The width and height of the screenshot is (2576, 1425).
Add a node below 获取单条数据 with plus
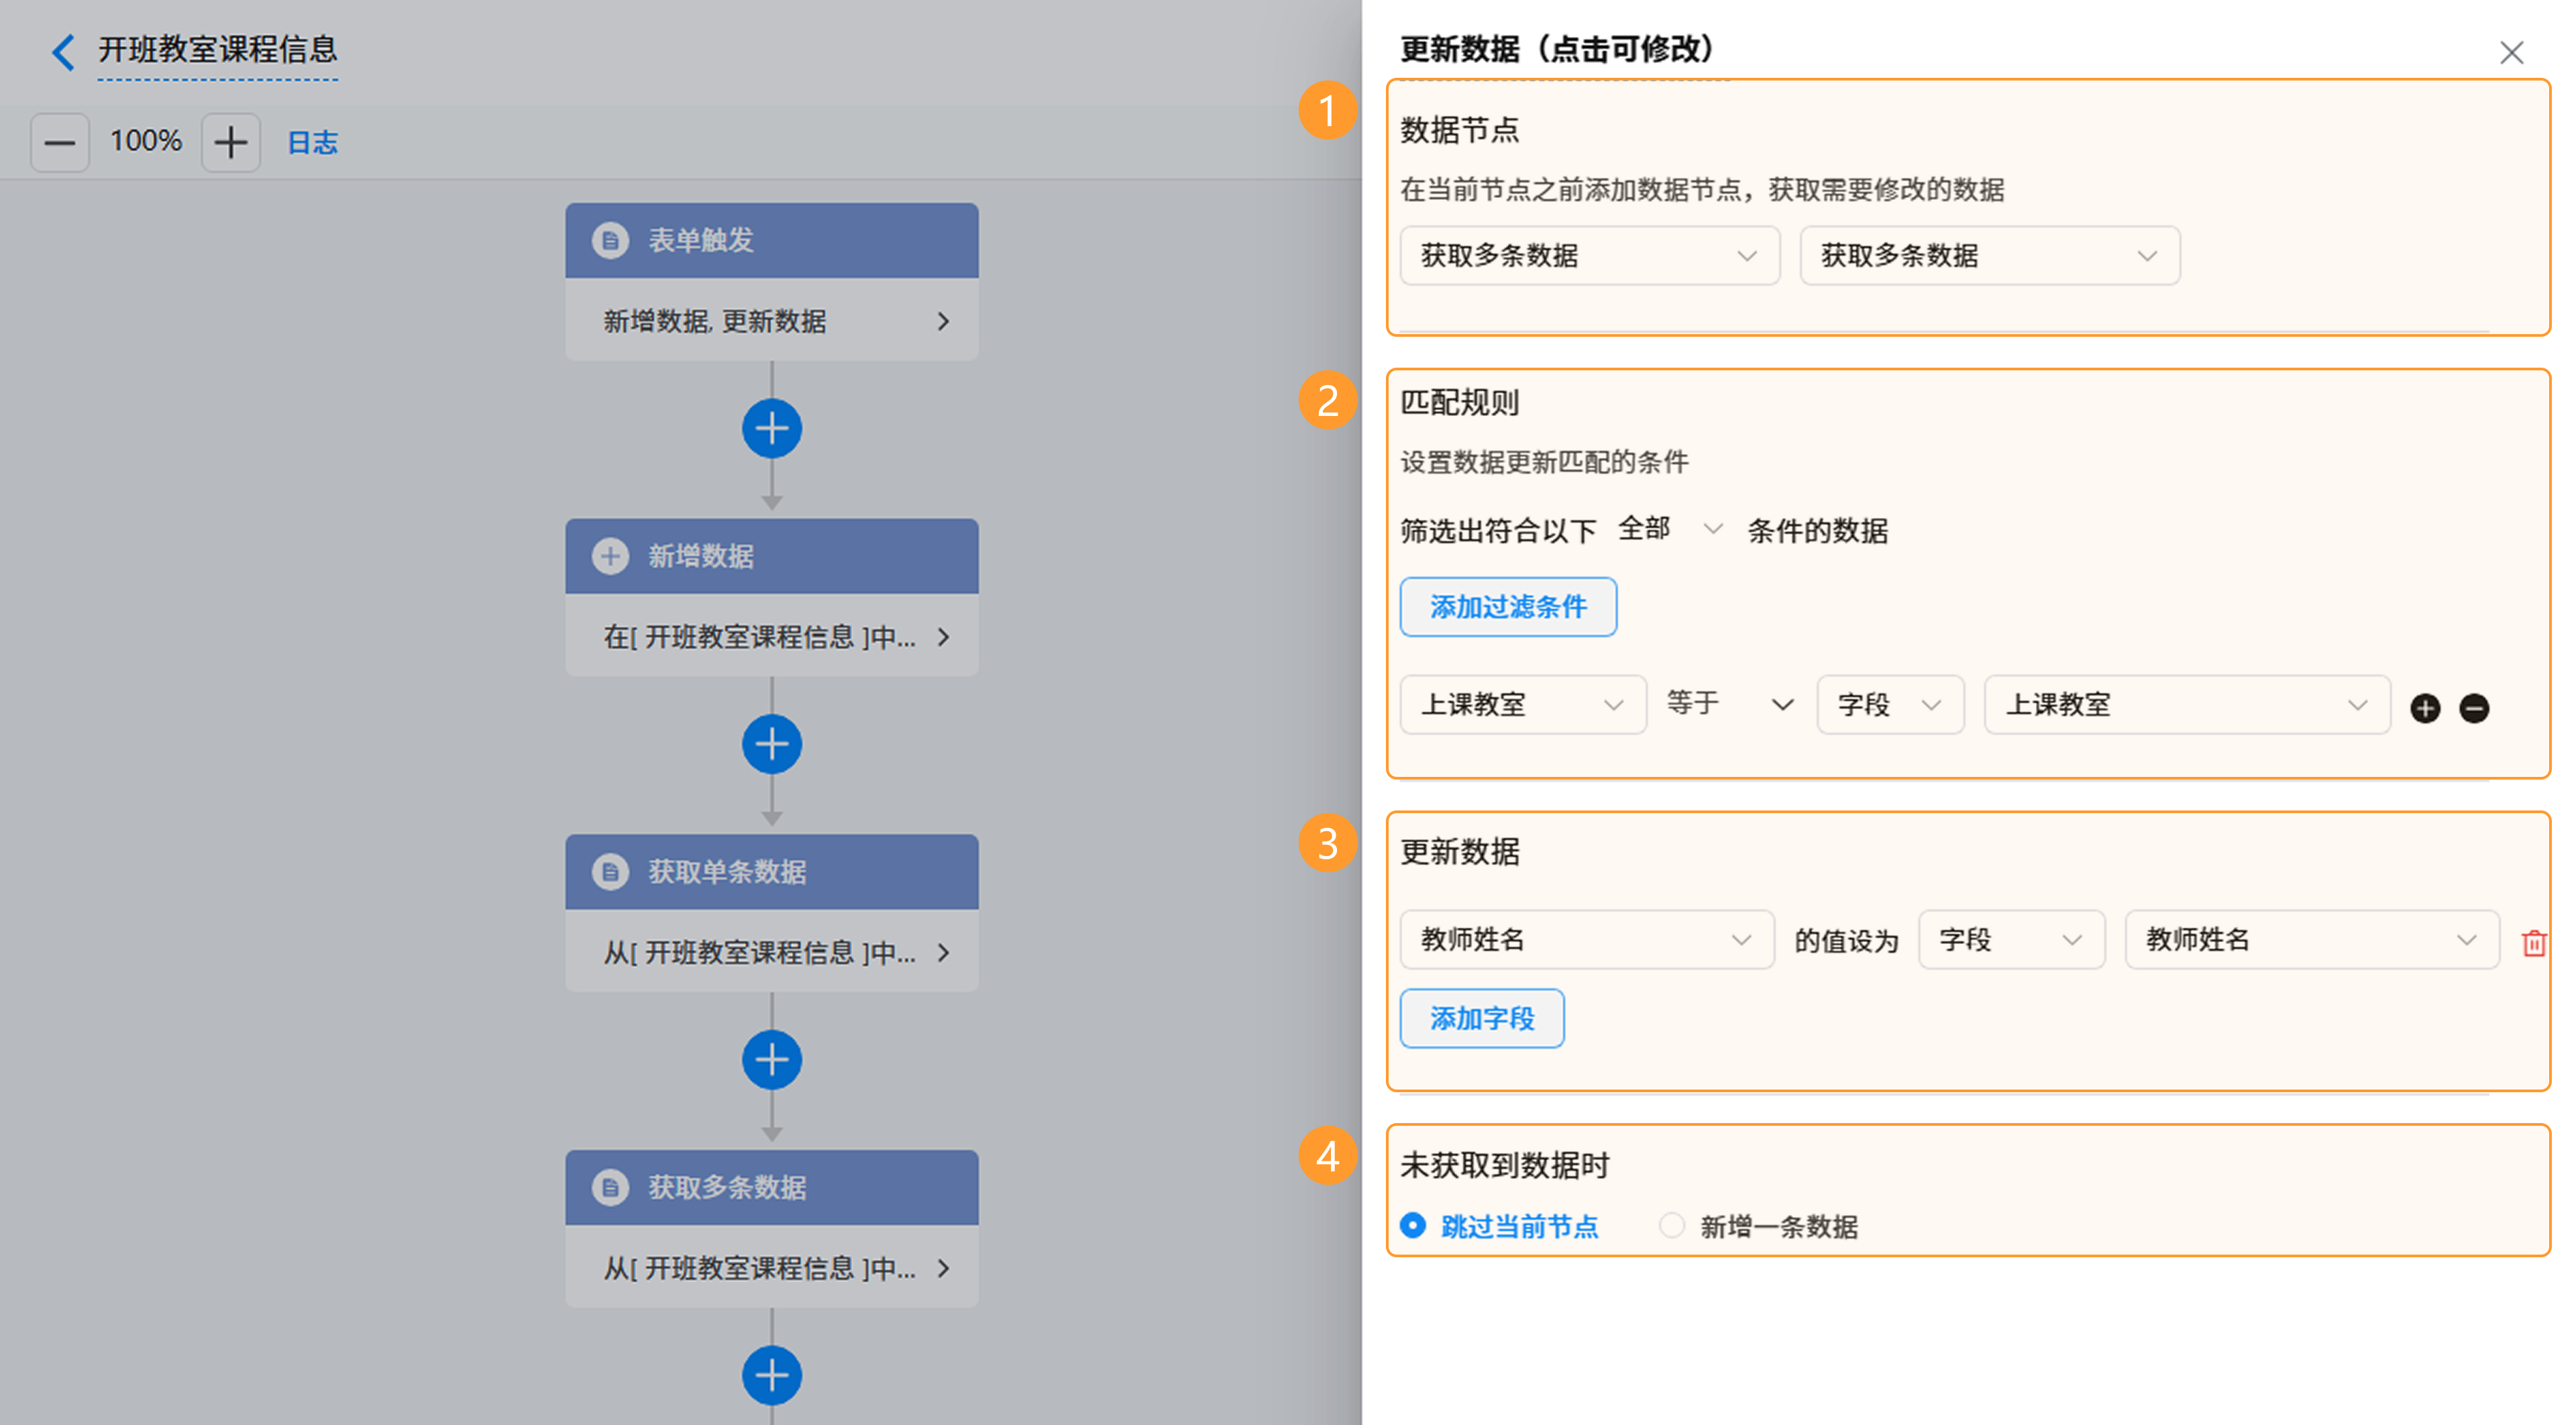tap(772, 1060)
